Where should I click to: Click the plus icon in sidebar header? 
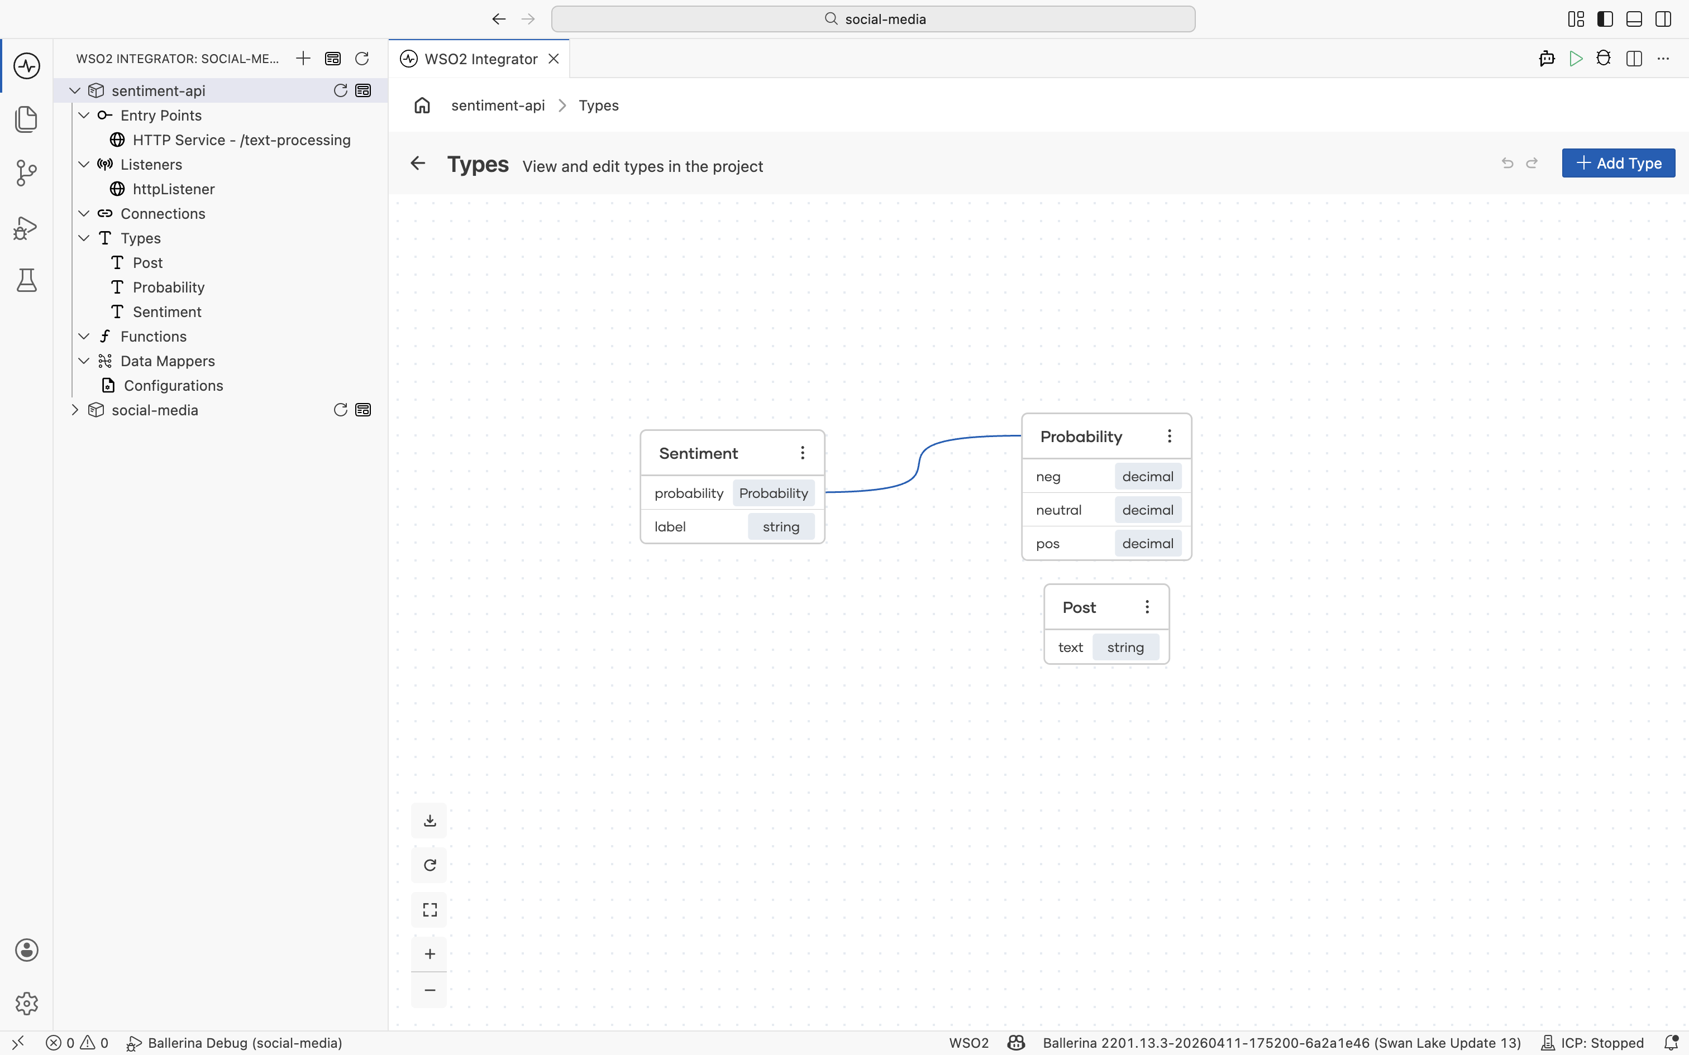pyautogui.click(x=303, y=59)
